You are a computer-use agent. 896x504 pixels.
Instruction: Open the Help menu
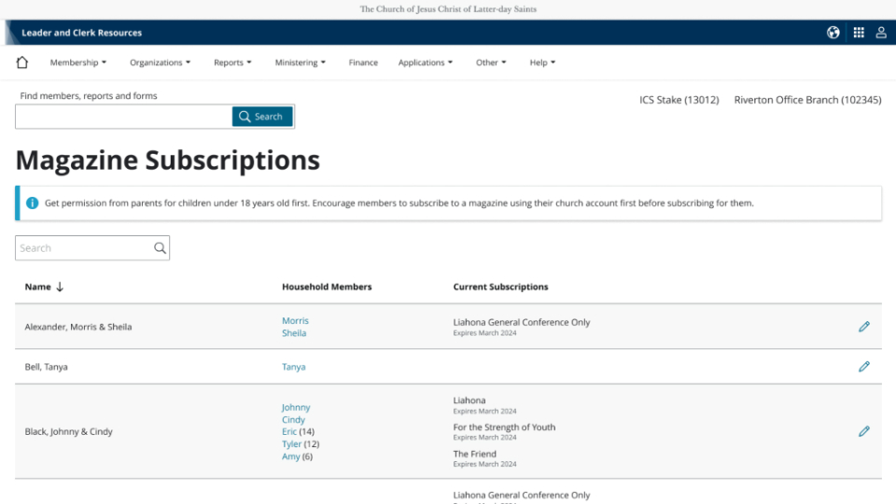click(x=542, y=63)
